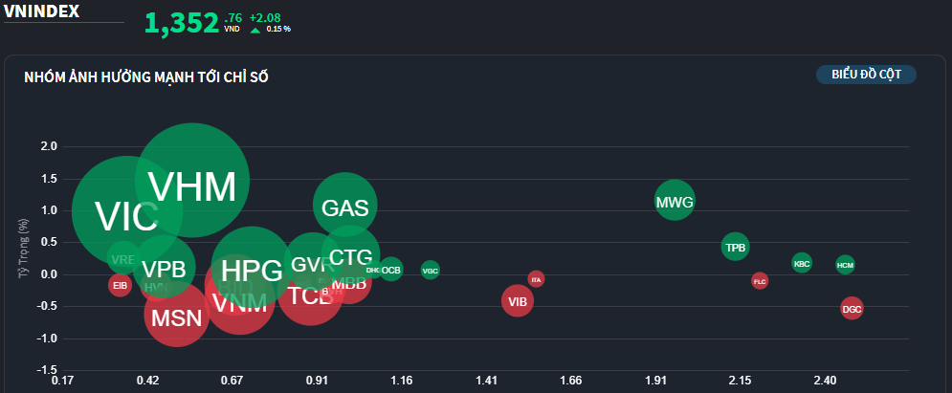Click the red FLC bubble
The height and width of the screenshot is (393, 952).
coord(760,281)
